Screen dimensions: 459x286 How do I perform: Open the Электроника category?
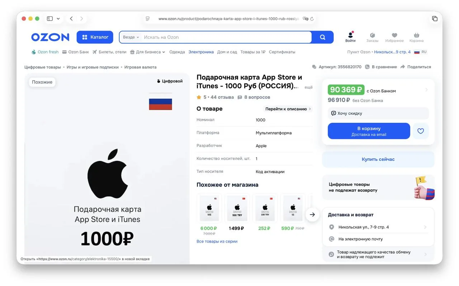(x=201, y=52)
